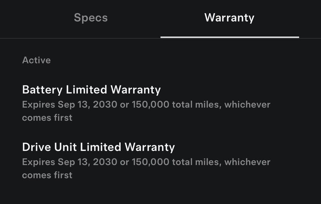Click "150,000" in the Battery warranty details
The image size is (321, 204).
(150, 105)
